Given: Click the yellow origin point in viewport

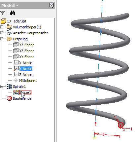Looking at the screenshot, I should coord(94,137).
